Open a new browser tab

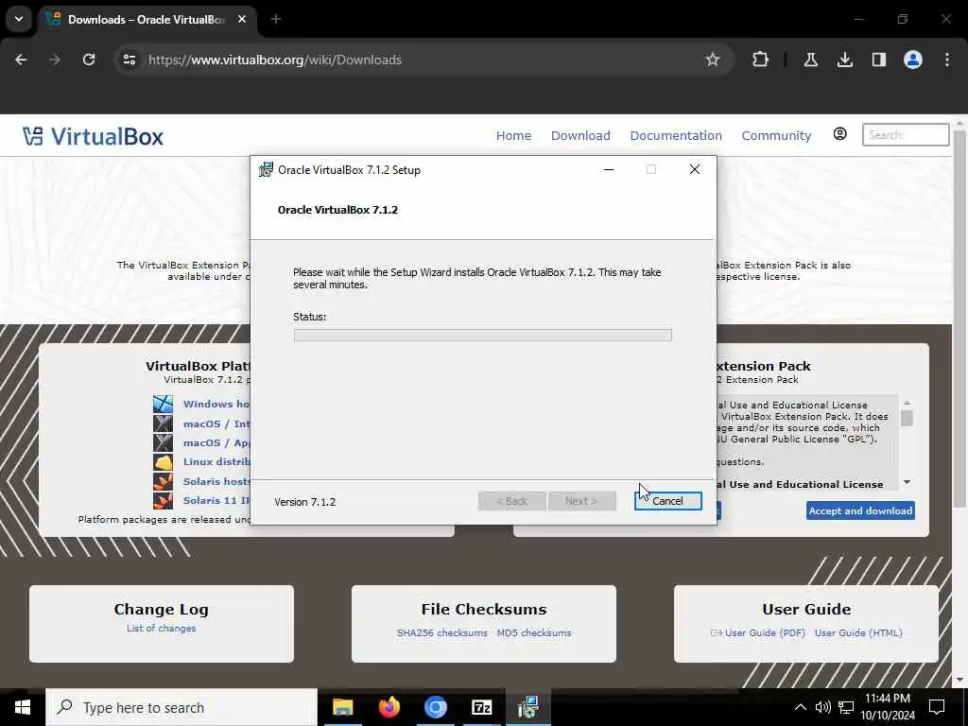(276, 19)
